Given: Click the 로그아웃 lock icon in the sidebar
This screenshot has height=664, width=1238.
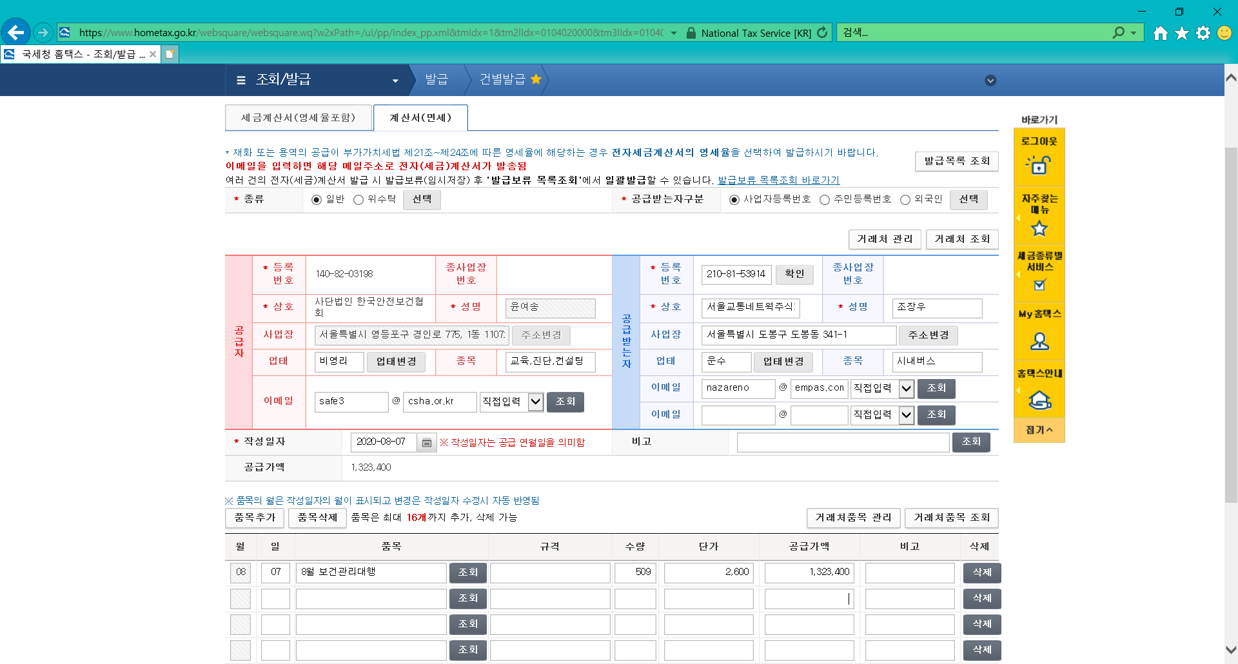Looking at the screenshot, I should pyautogui.click(x=1039, y=165).
